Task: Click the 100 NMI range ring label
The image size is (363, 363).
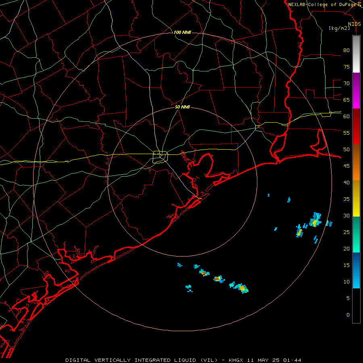Action: [182, 32]
